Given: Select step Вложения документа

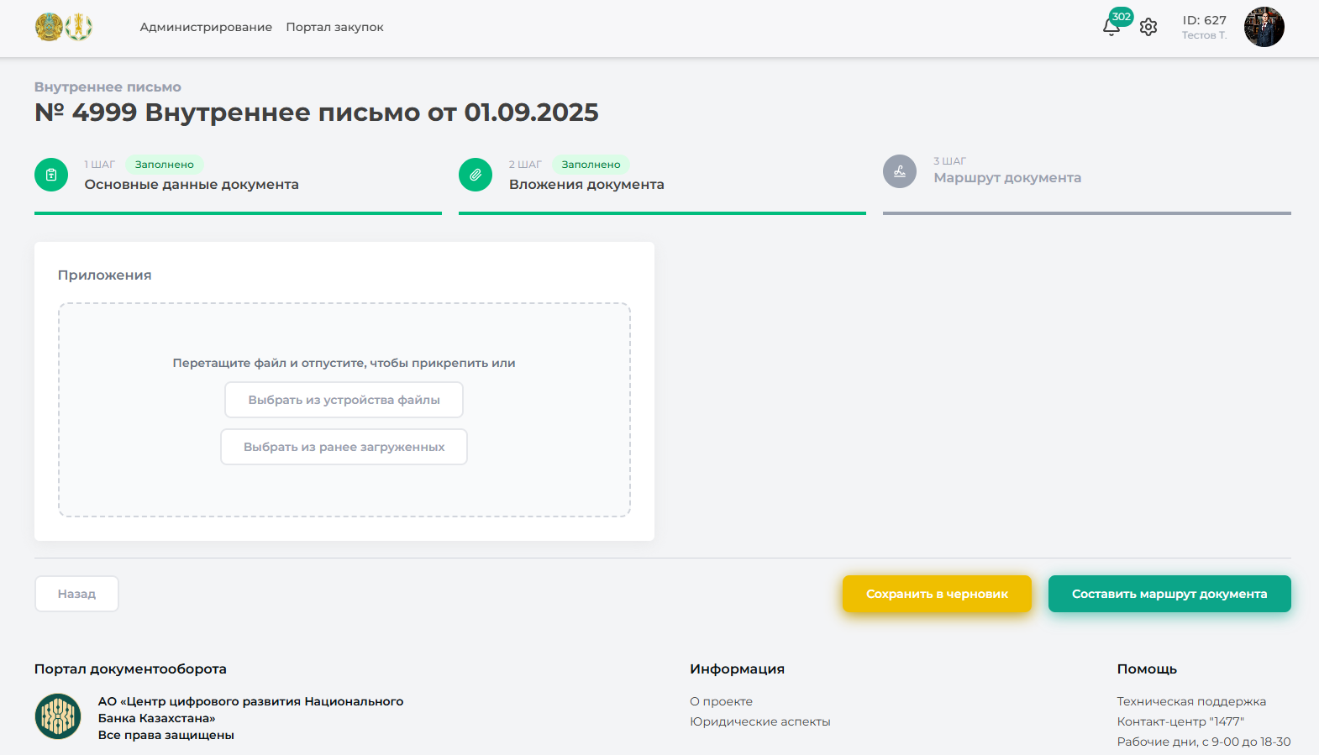Looking at the screenshot, I should (586, 185).
